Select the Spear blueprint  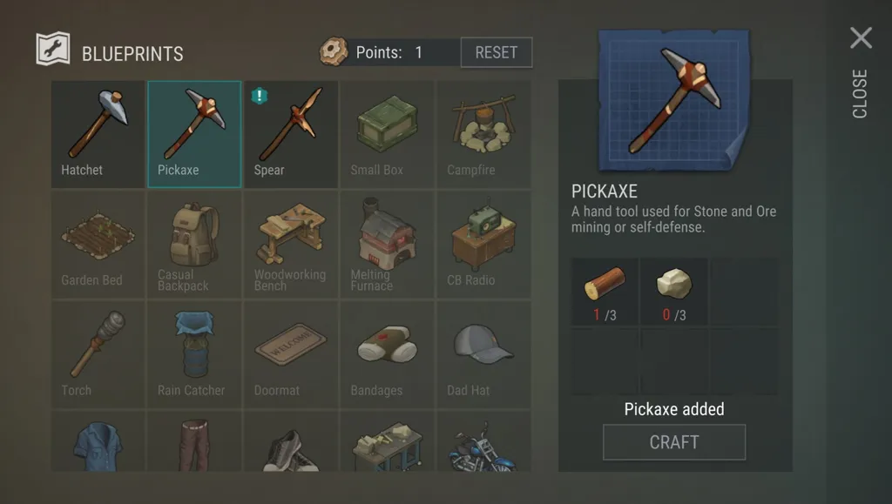[x=291, y=134]
